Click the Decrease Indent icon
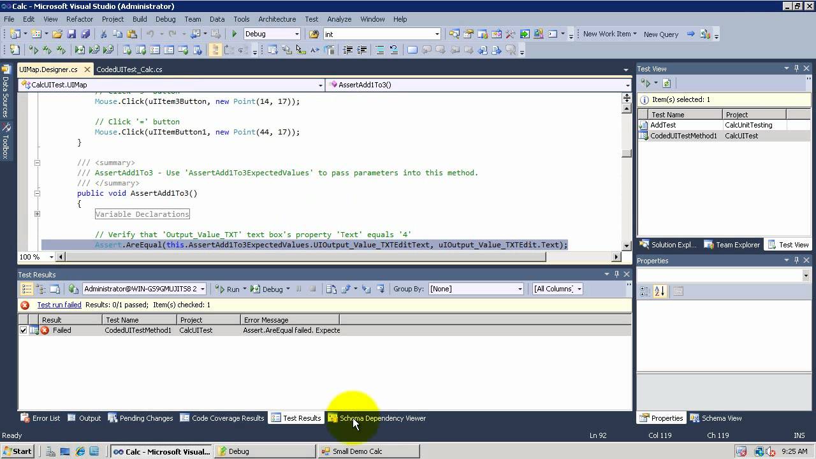Viewport: 816px width, 459px height. [x=348, y=50]
